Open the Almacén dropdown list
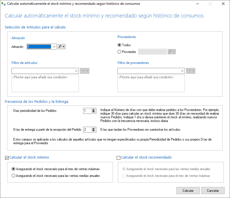The image size is (230, 198). 54,47
